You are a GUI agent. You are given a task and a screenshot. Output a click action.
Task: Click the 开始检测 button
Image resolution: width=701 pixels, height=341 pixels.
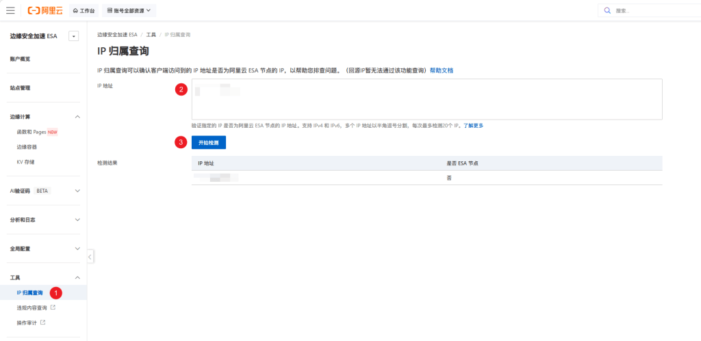(209, 142)
